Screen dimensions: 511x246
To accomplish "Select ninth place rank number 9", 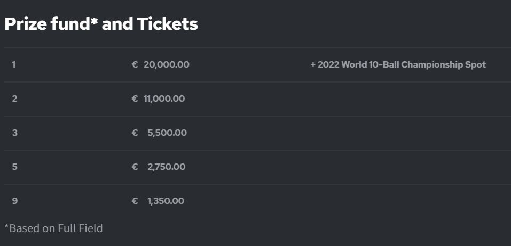I will point(14,201).
